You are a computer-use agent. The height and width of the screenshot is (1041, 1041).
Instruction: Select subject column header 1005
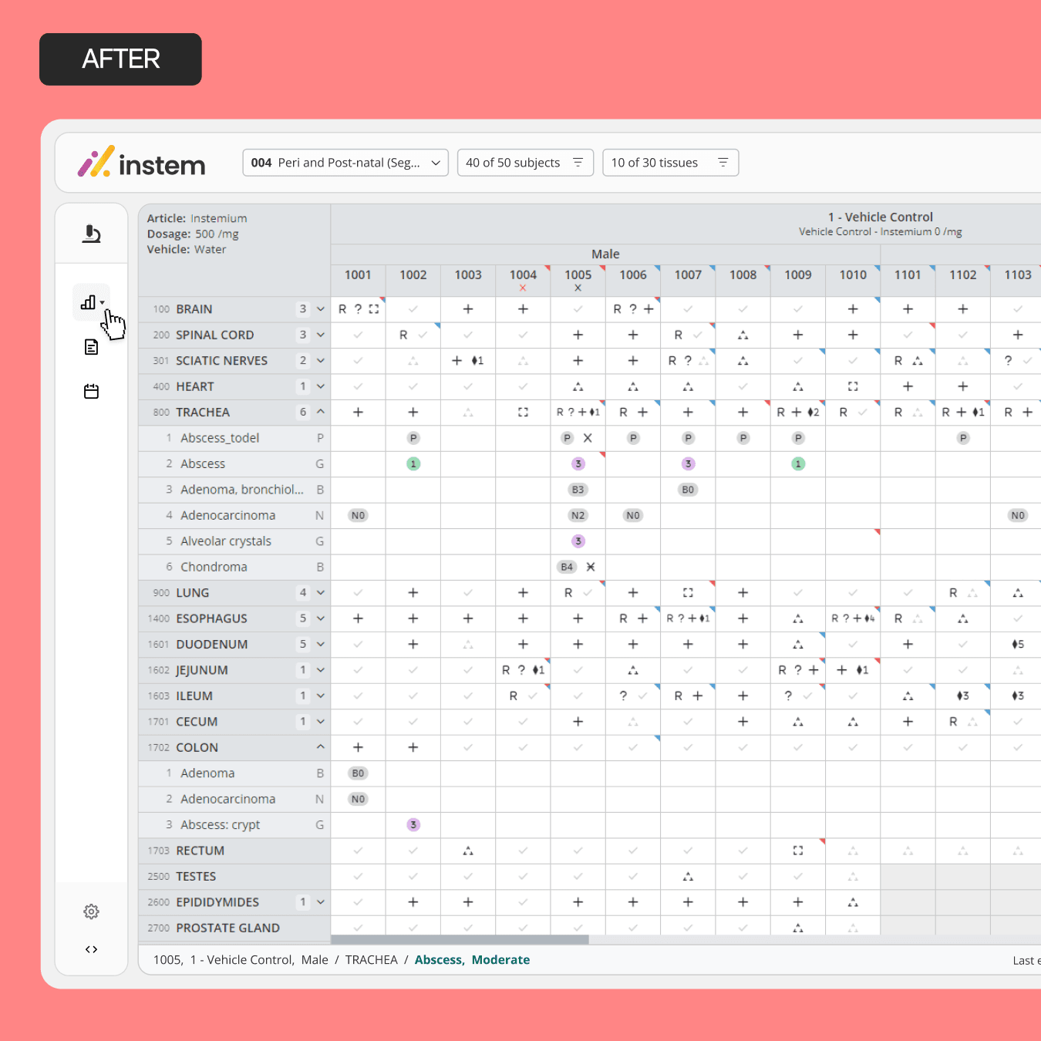click(578, 275)
